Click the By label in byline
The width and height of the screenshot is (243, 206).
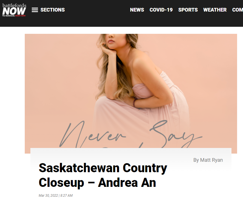[196, 160]
